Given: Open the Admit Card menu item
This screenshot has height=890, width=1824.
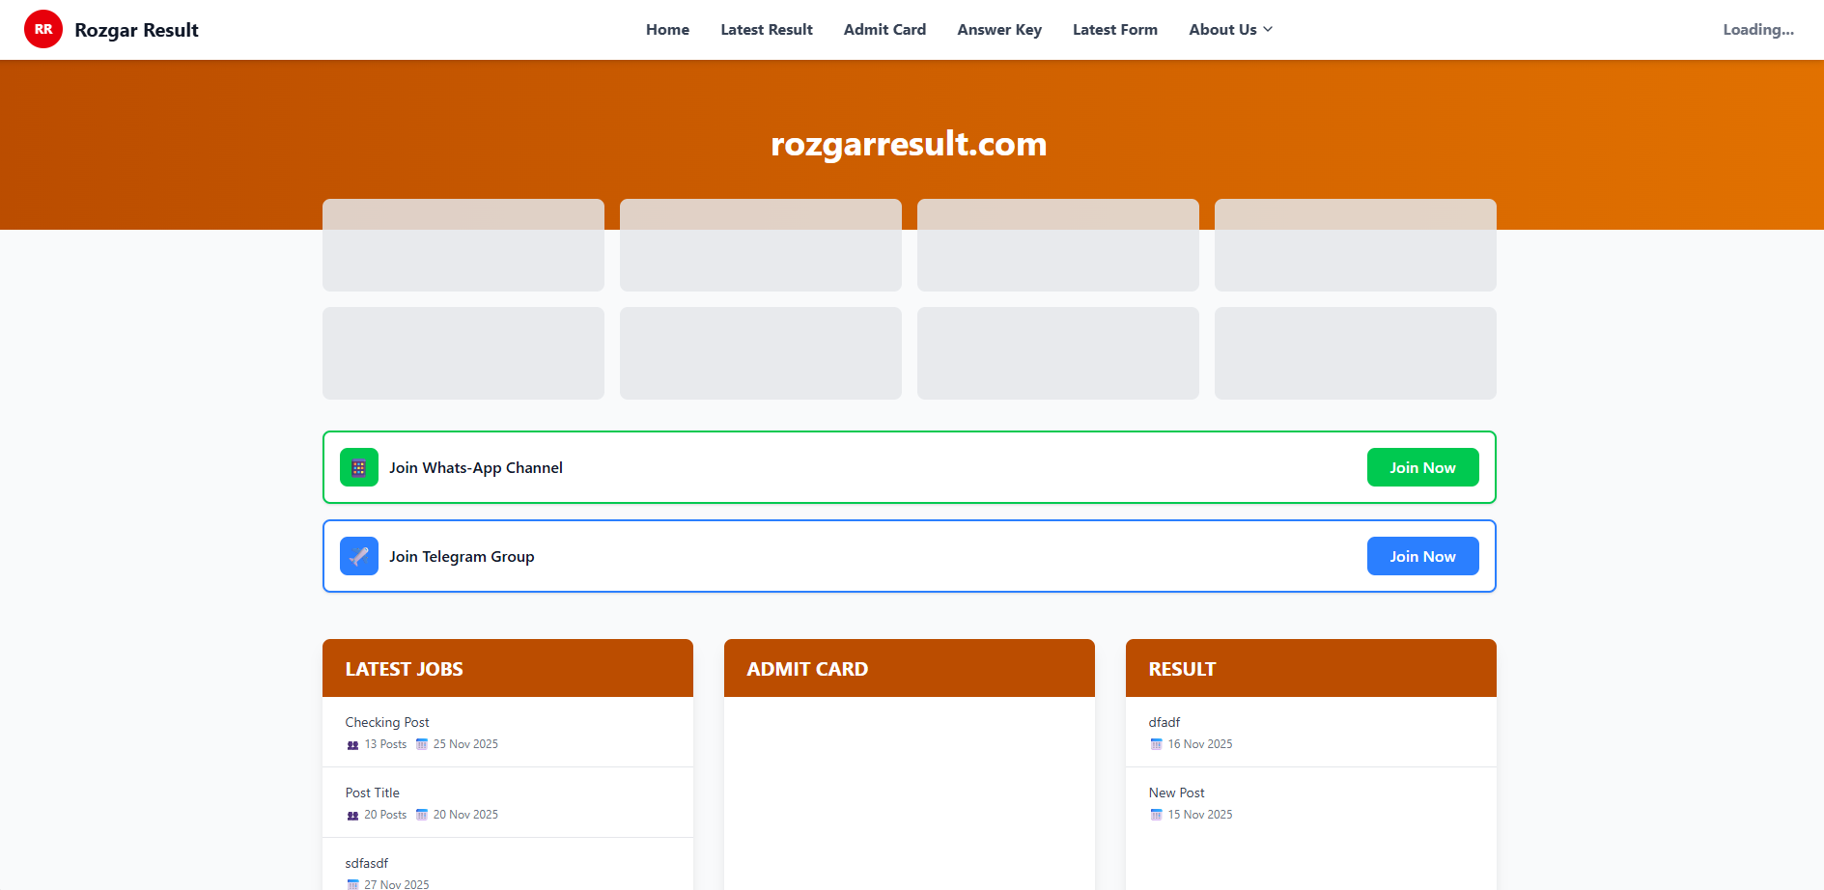Looking at the screenshot, I should [884, 29].
